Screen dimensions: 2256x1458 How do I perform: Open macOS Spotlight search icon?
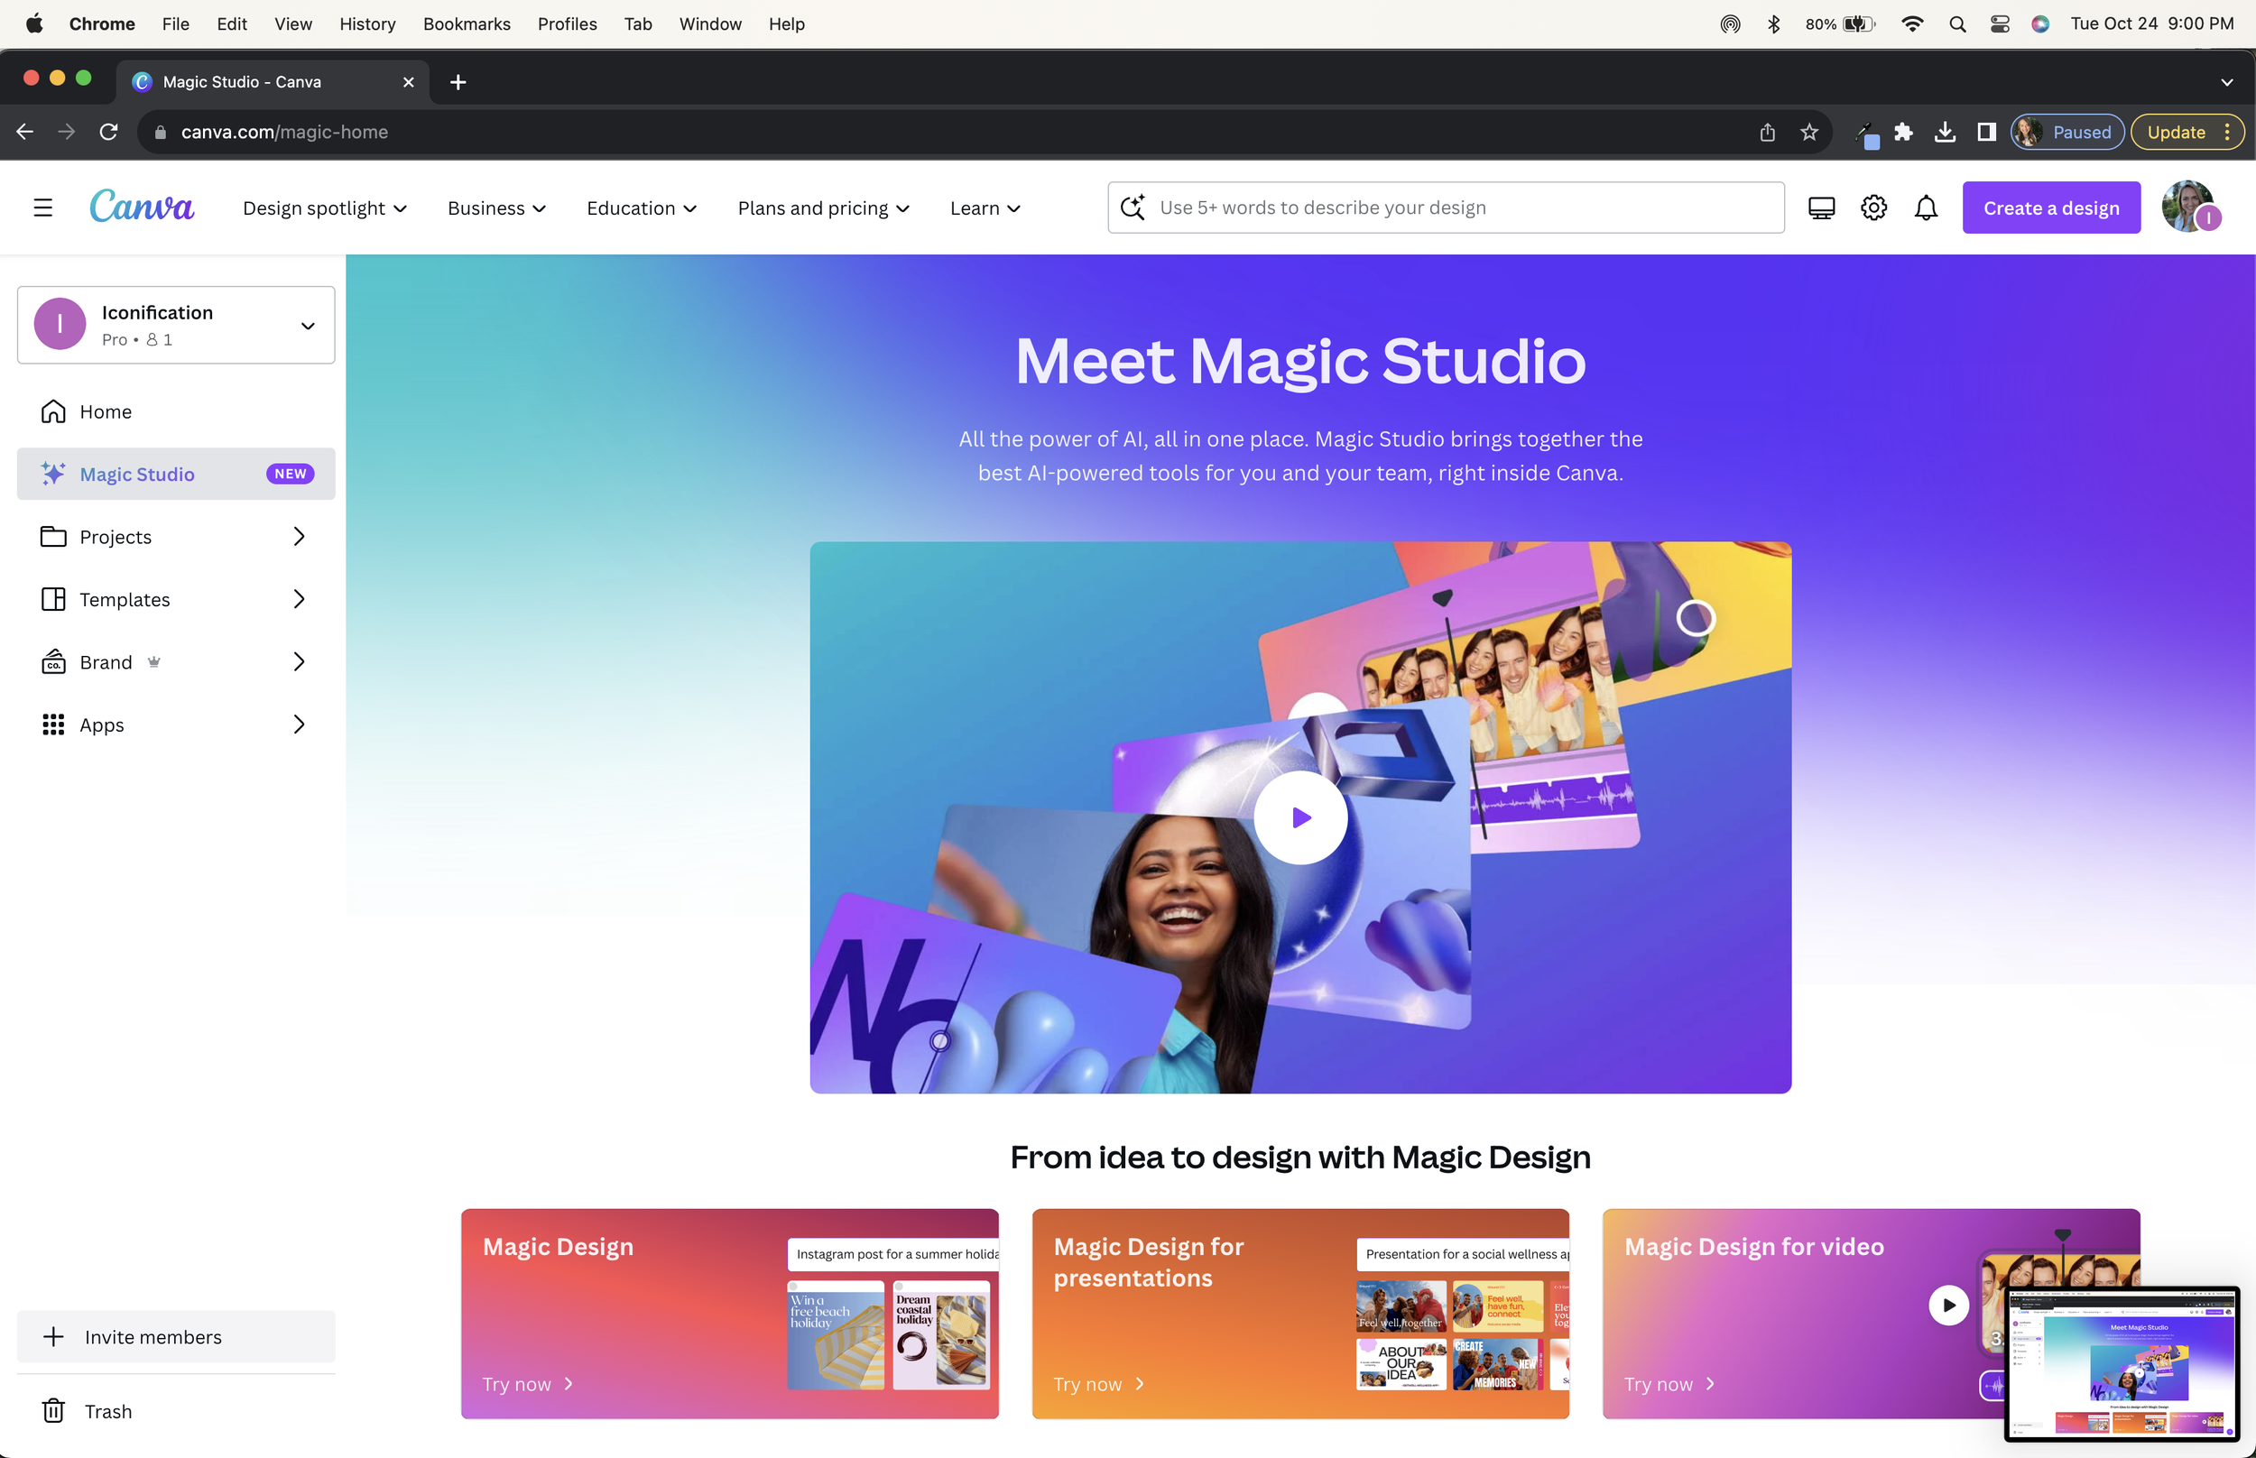1956,23
